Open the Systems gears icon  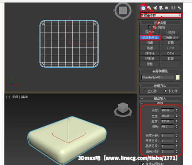point(179,8)
